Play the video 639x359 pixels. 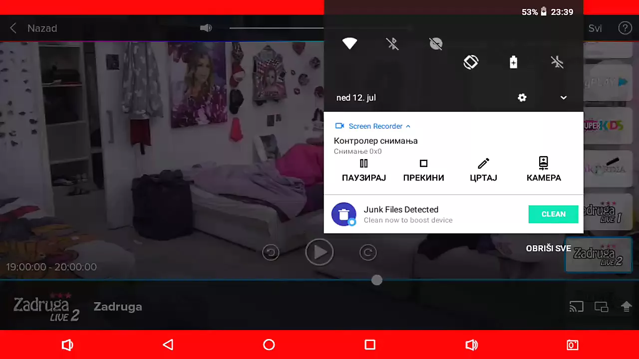click(x=319, y=252)
